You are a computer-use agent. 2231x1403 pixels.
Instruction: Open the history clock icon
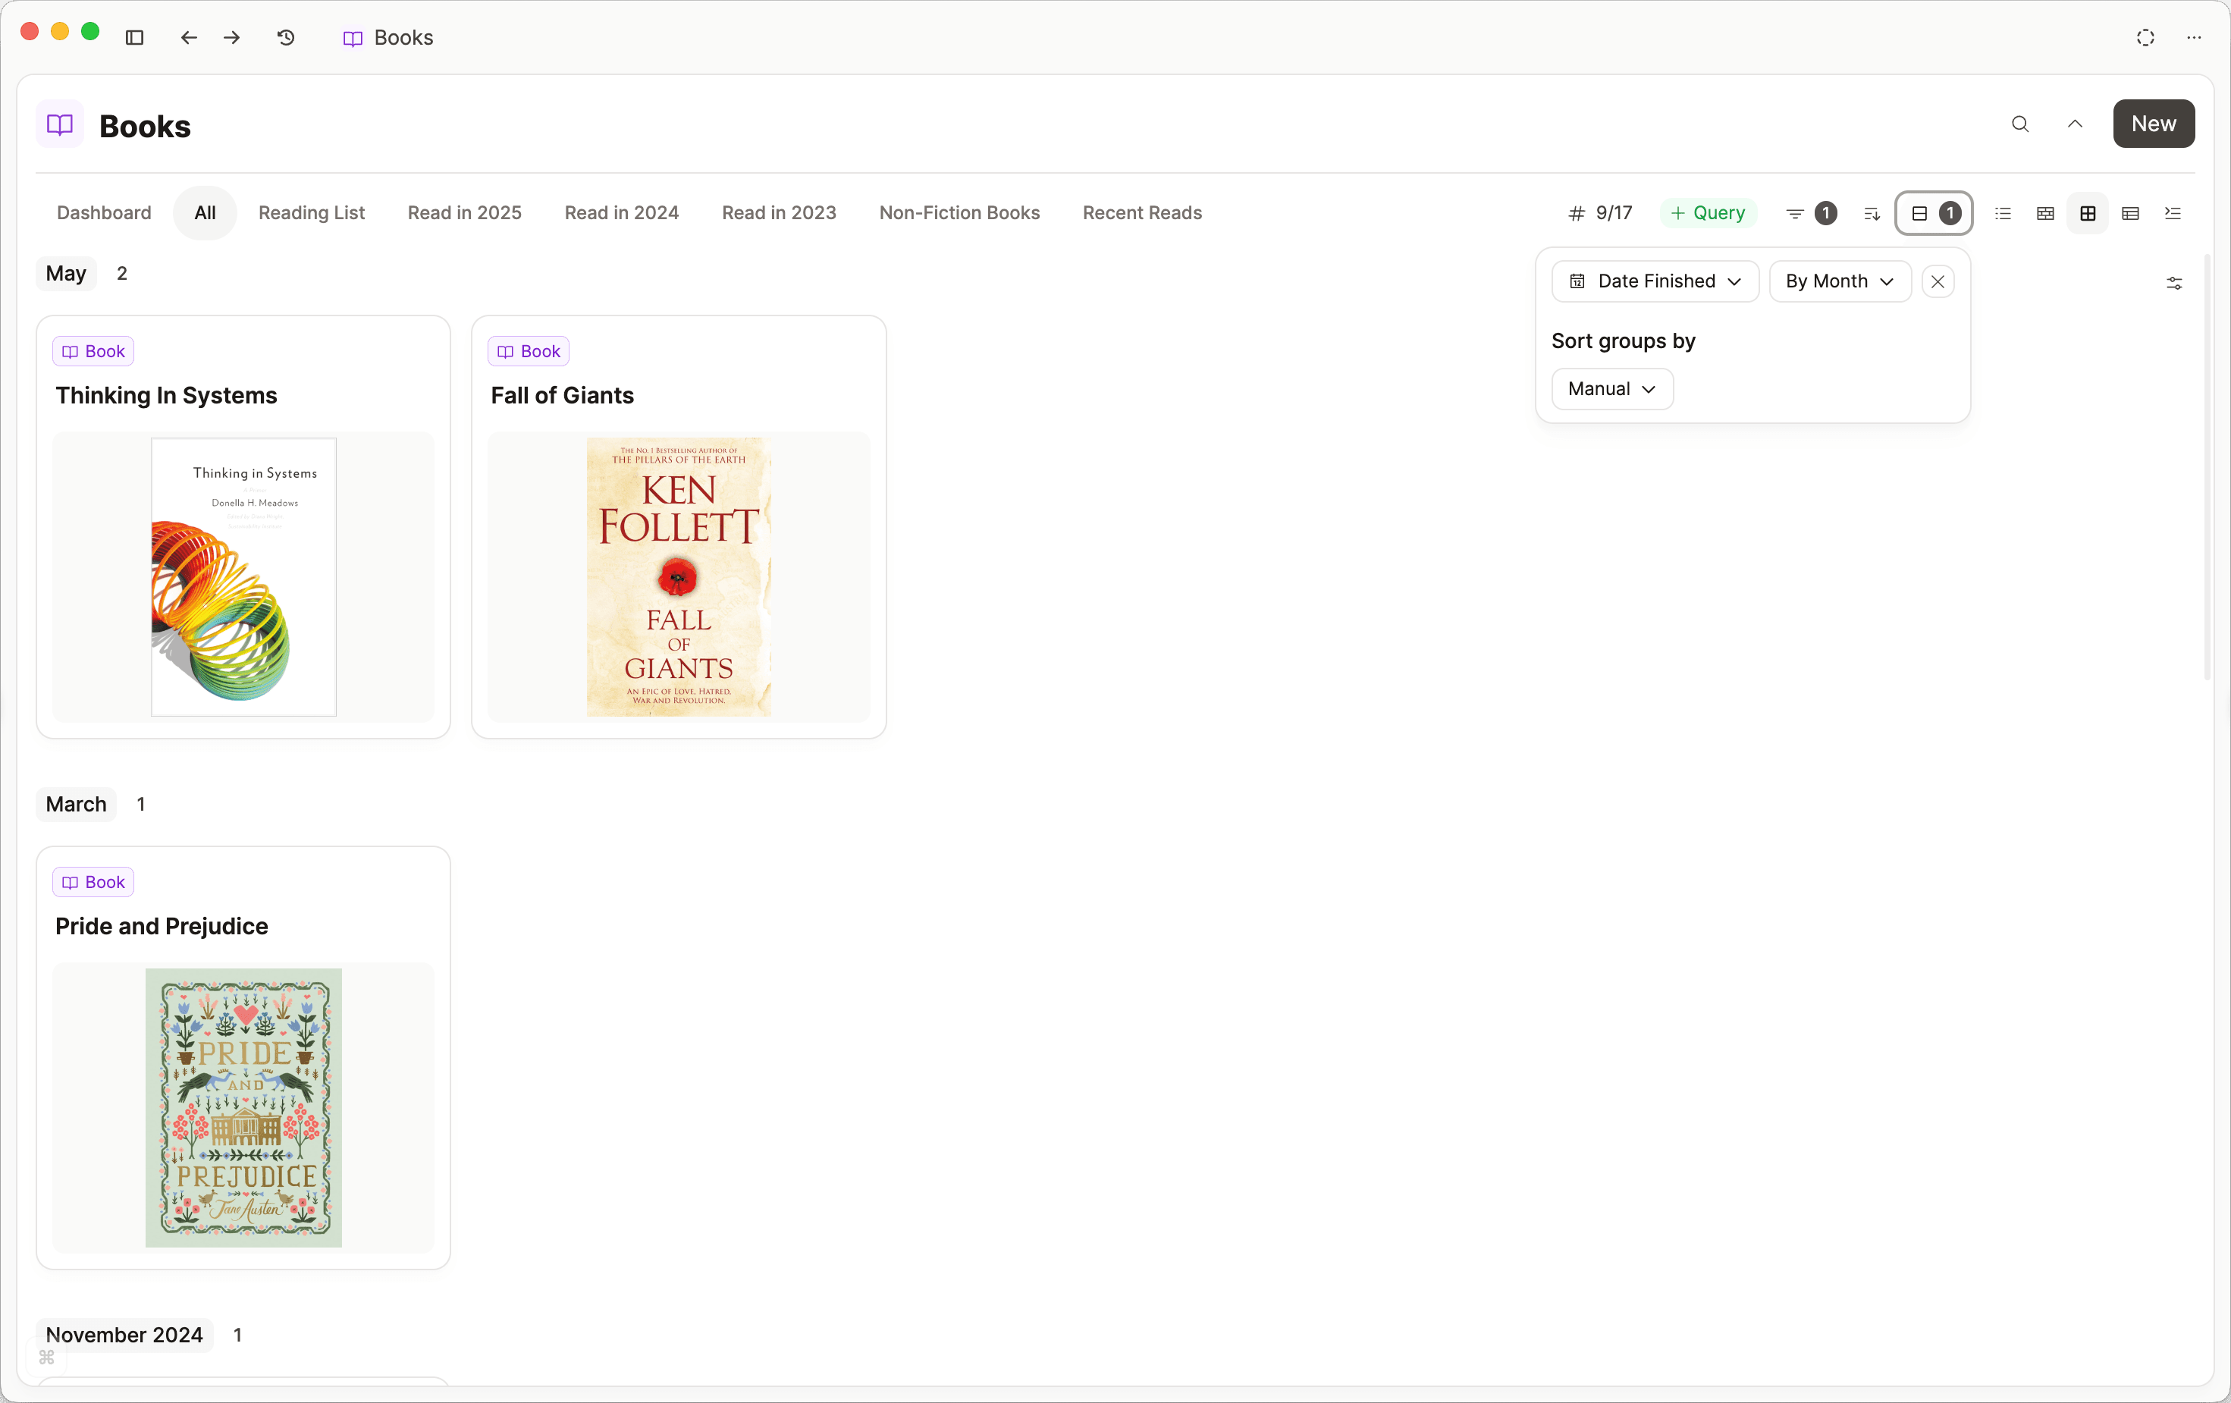(x=287, y=37)
